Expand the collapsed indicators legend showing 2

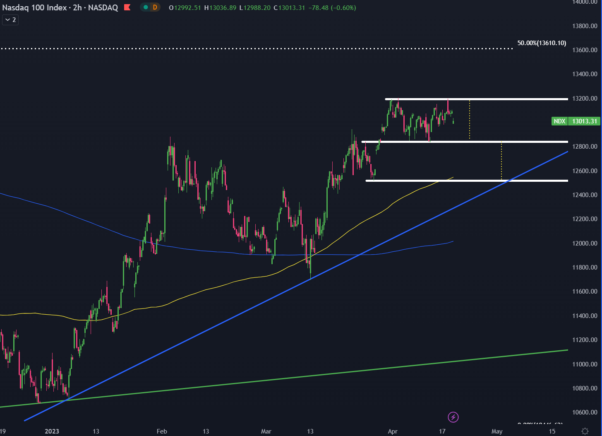[x=10, y=20]
